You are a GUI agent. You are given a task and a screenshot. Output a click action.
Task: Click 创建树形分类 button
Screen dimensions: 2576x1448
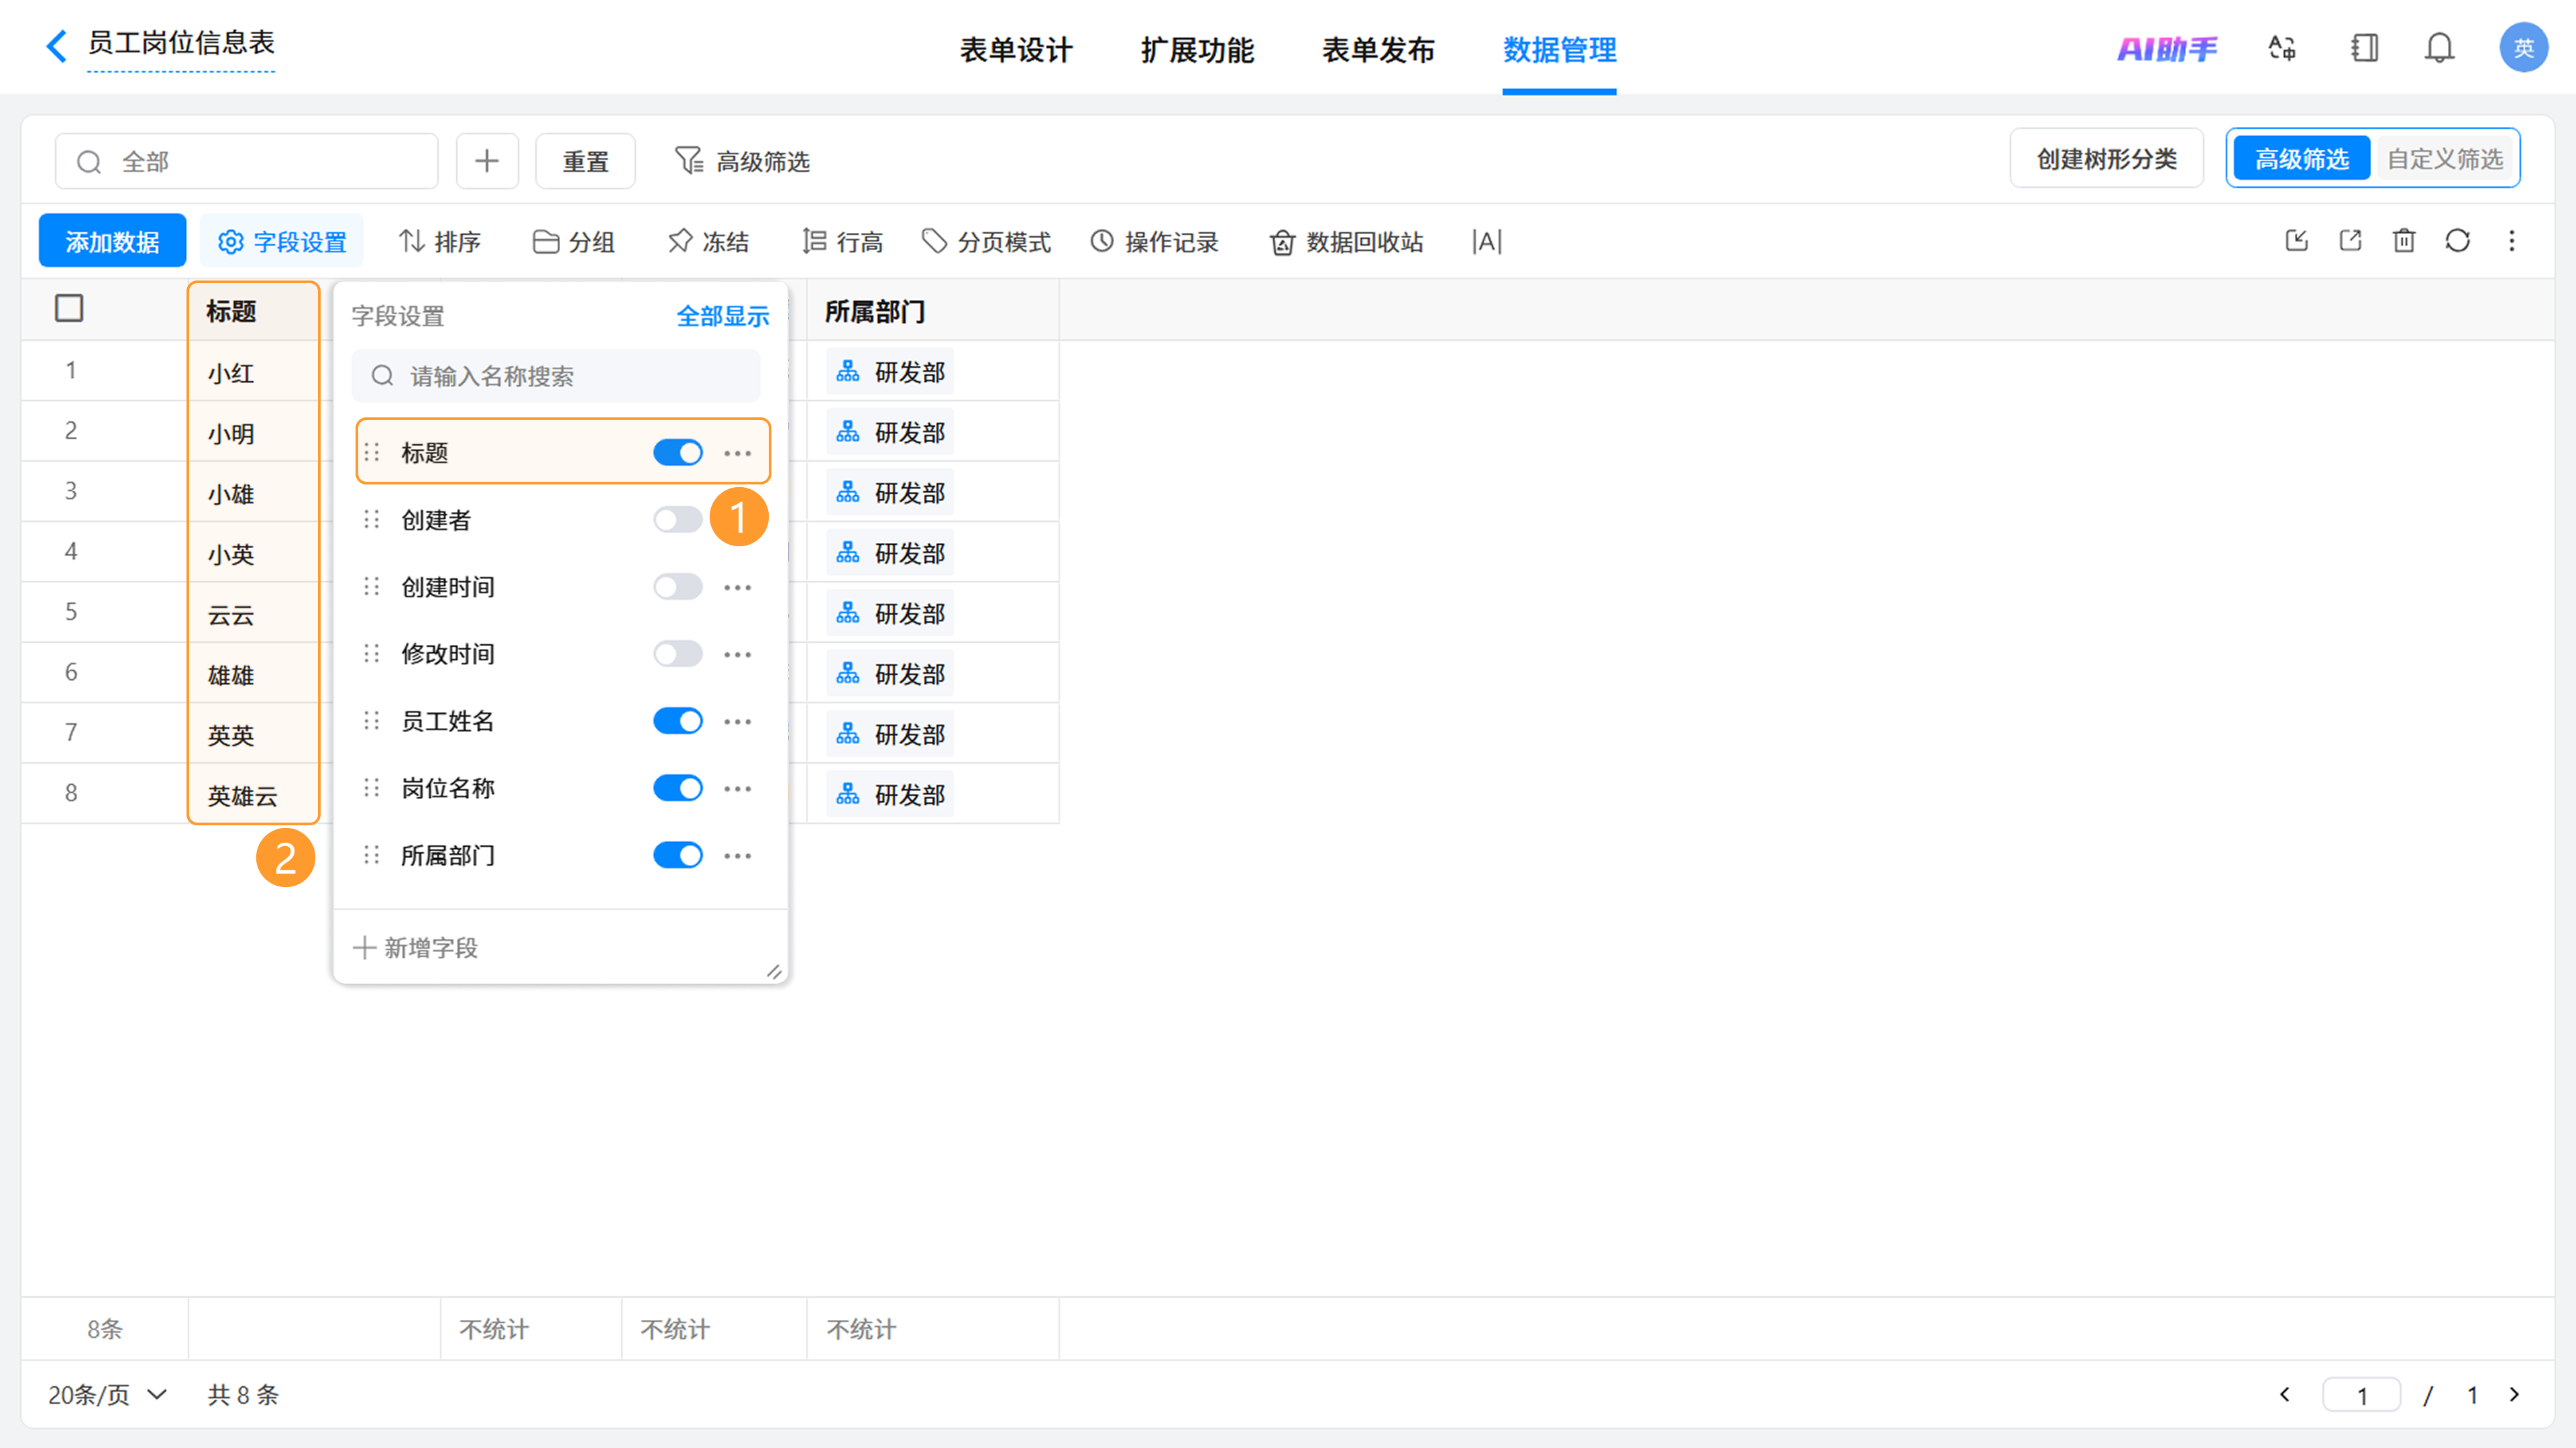[2106, 159]
